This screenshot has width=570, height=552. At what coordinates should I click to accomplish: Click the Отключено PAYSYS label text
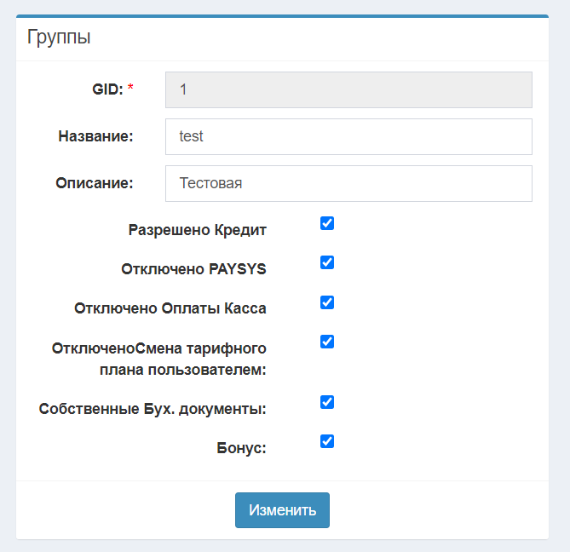(x=194, y=269)
